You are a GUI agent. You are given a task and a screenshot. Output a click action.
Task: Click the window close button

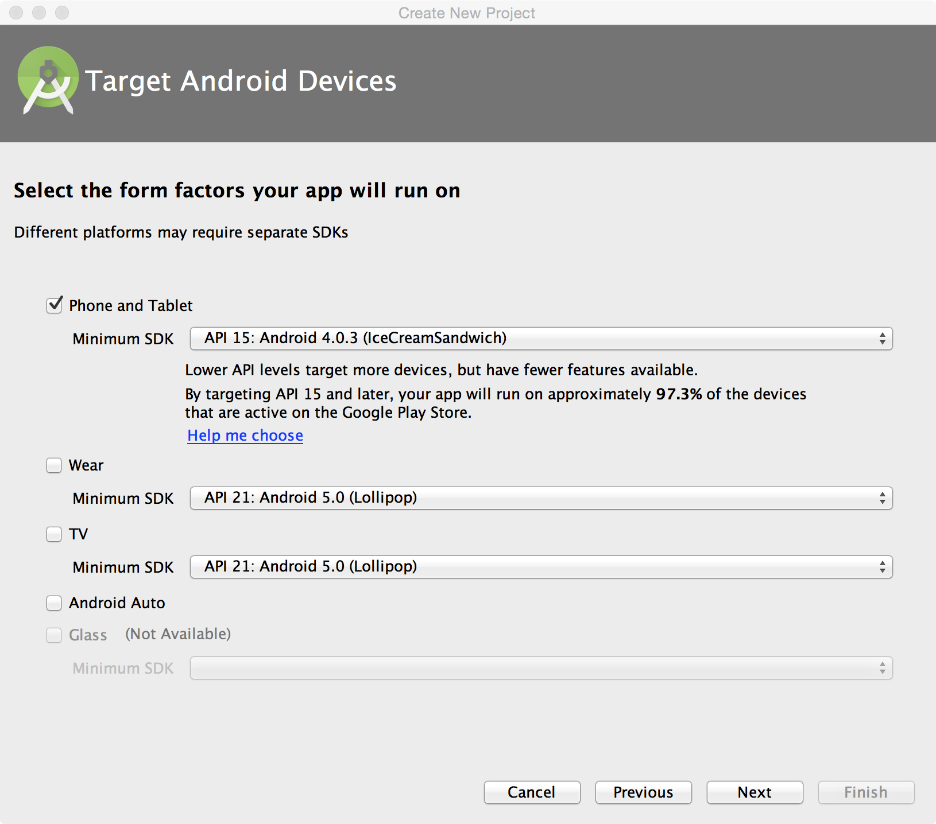pos(16,13)
